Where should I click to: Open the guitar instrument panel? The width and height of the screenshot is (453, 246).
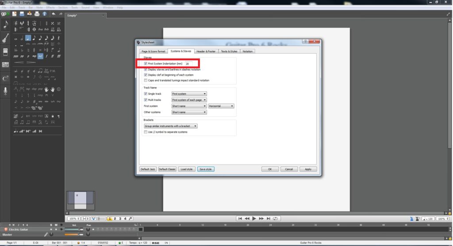click(5, 38)
